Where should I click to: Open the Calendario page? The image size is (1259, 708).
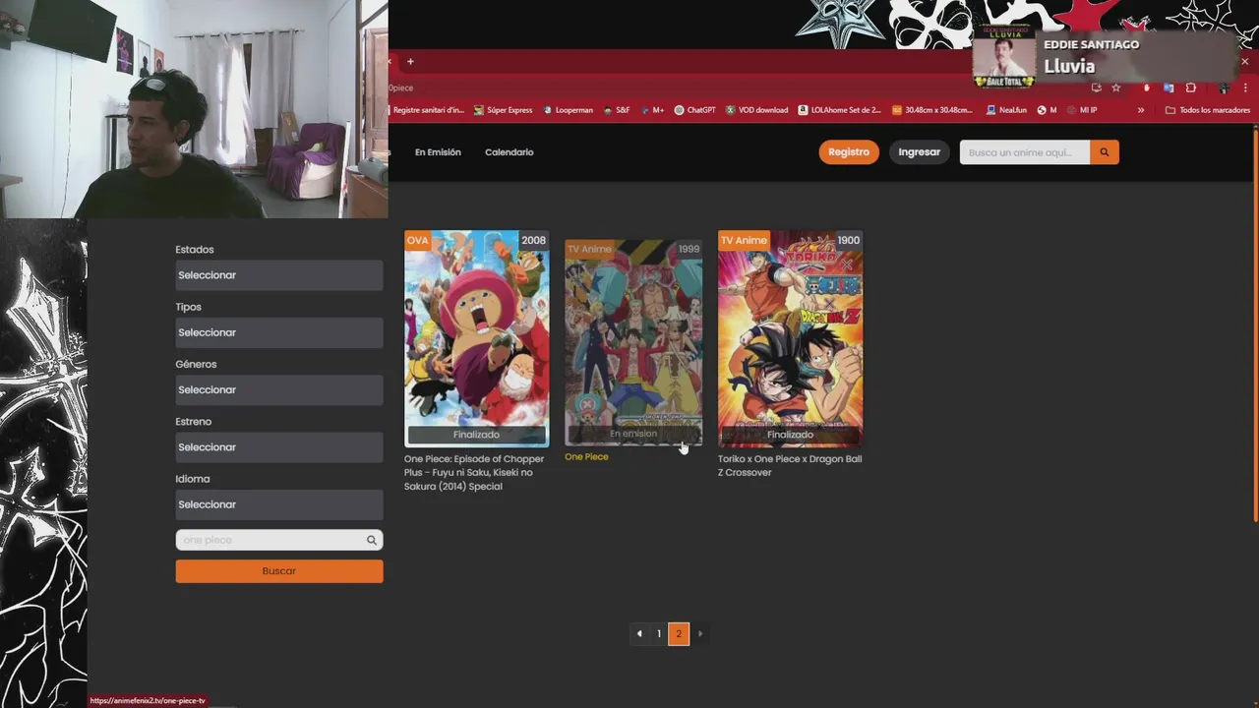(510, 152)
